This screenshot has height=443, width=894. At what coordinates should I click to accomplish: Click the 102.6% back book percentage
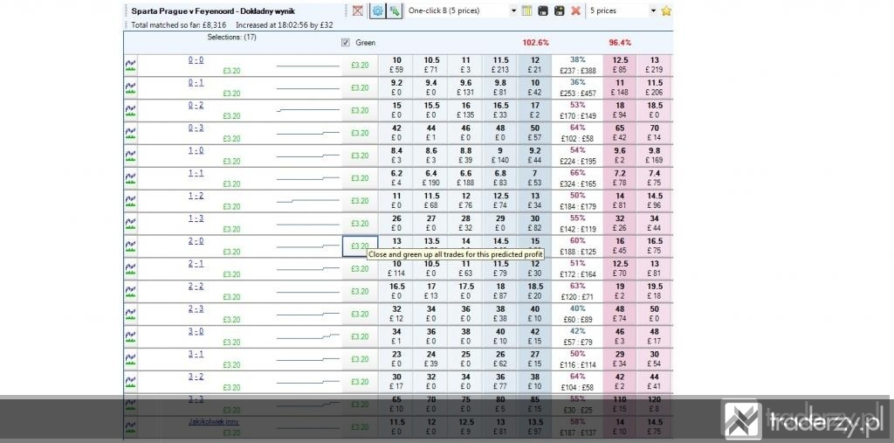535,43
